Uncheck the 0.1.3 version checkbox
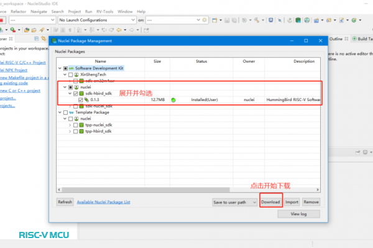The image size is (373, 248). click(80, 100)
